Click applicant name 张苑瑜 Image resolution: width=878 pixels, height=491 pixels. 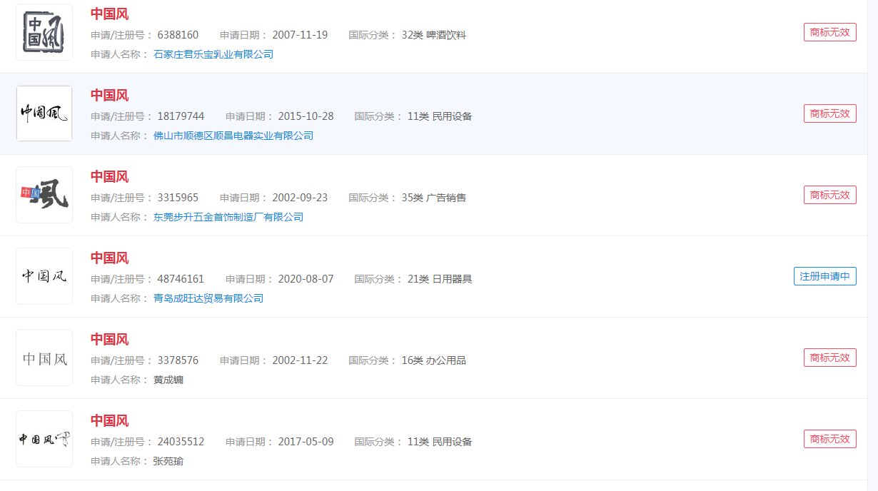pos(168,461)
